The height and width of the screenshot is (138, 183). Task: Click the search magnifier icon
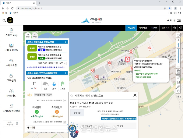coord(4,20)
